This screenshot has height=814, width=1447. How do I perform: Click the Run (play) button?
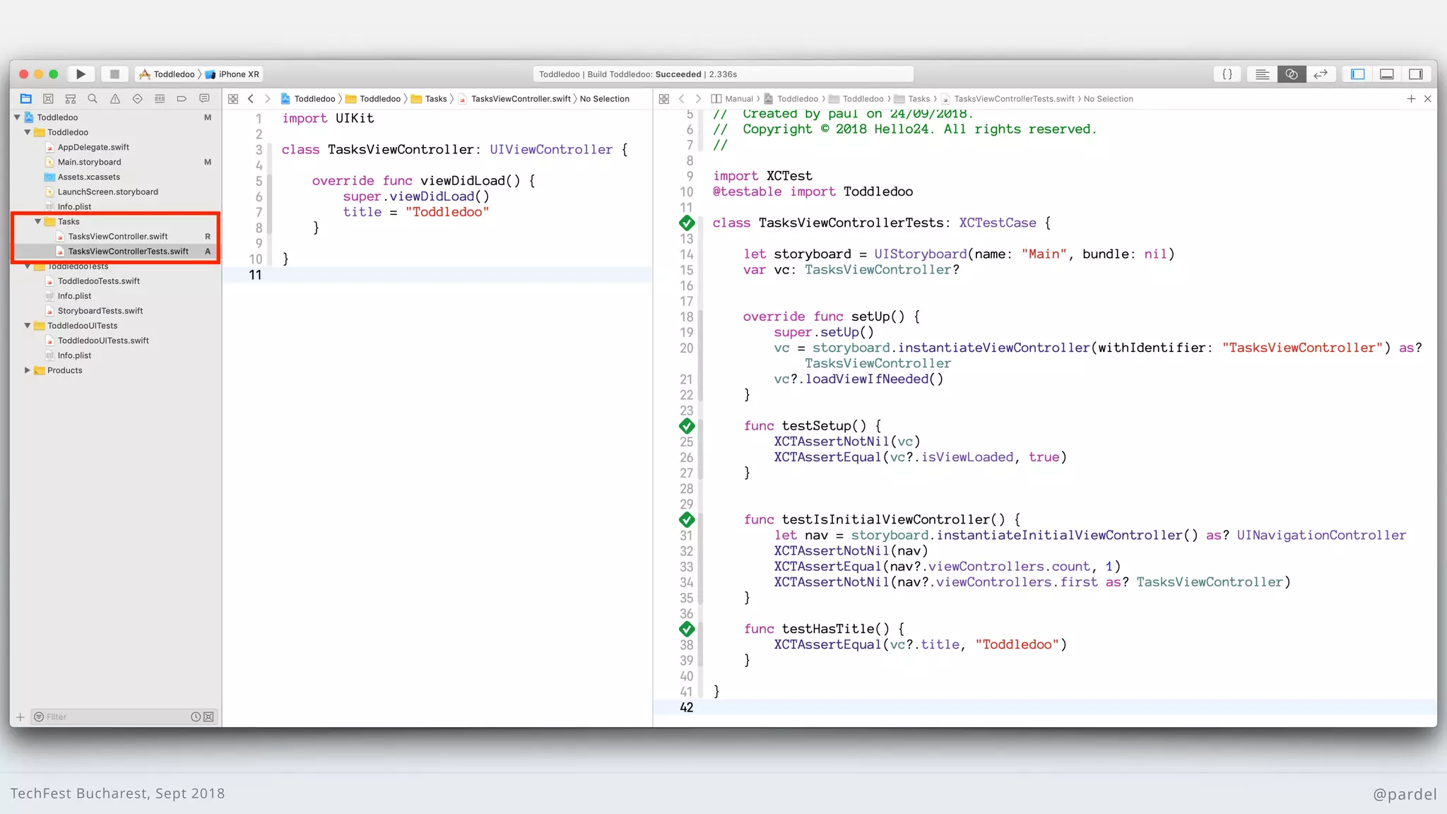click(81, 74)
